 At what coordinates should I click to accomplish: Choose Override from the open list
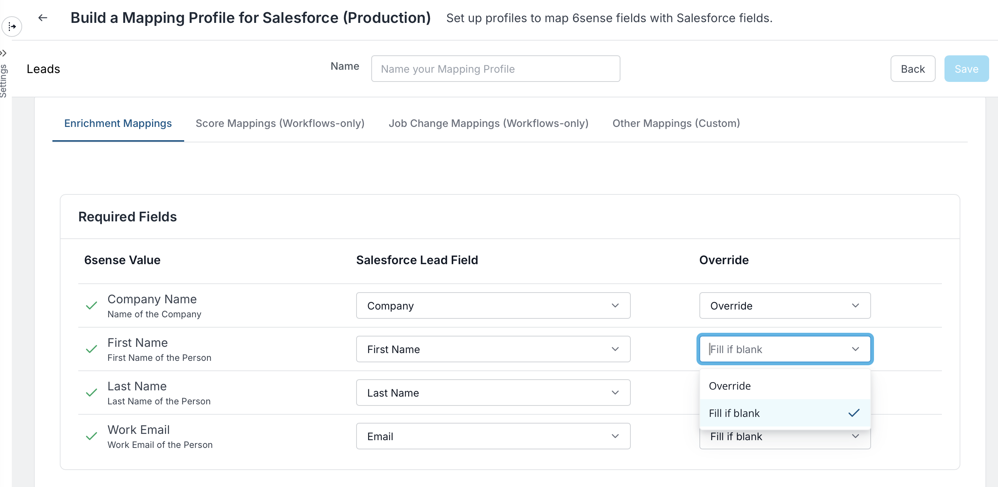point(785,386)
